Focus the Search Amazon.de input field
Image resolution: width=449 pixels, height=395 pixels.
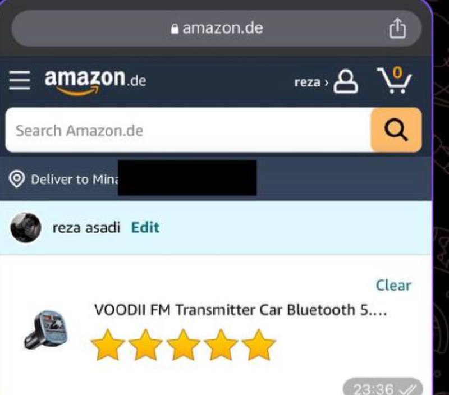tap(188, 130)
